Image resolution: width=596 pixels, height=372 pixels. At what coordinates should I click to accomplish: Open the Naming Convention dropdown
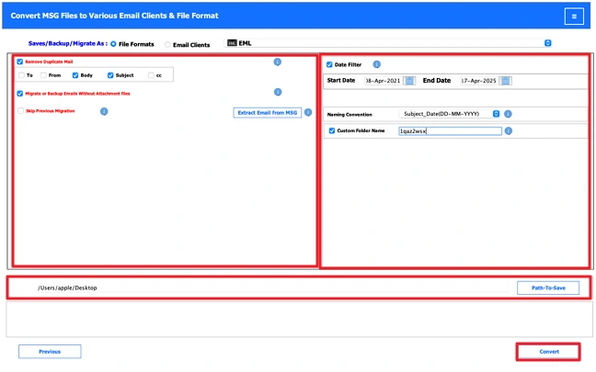point(496,114)
